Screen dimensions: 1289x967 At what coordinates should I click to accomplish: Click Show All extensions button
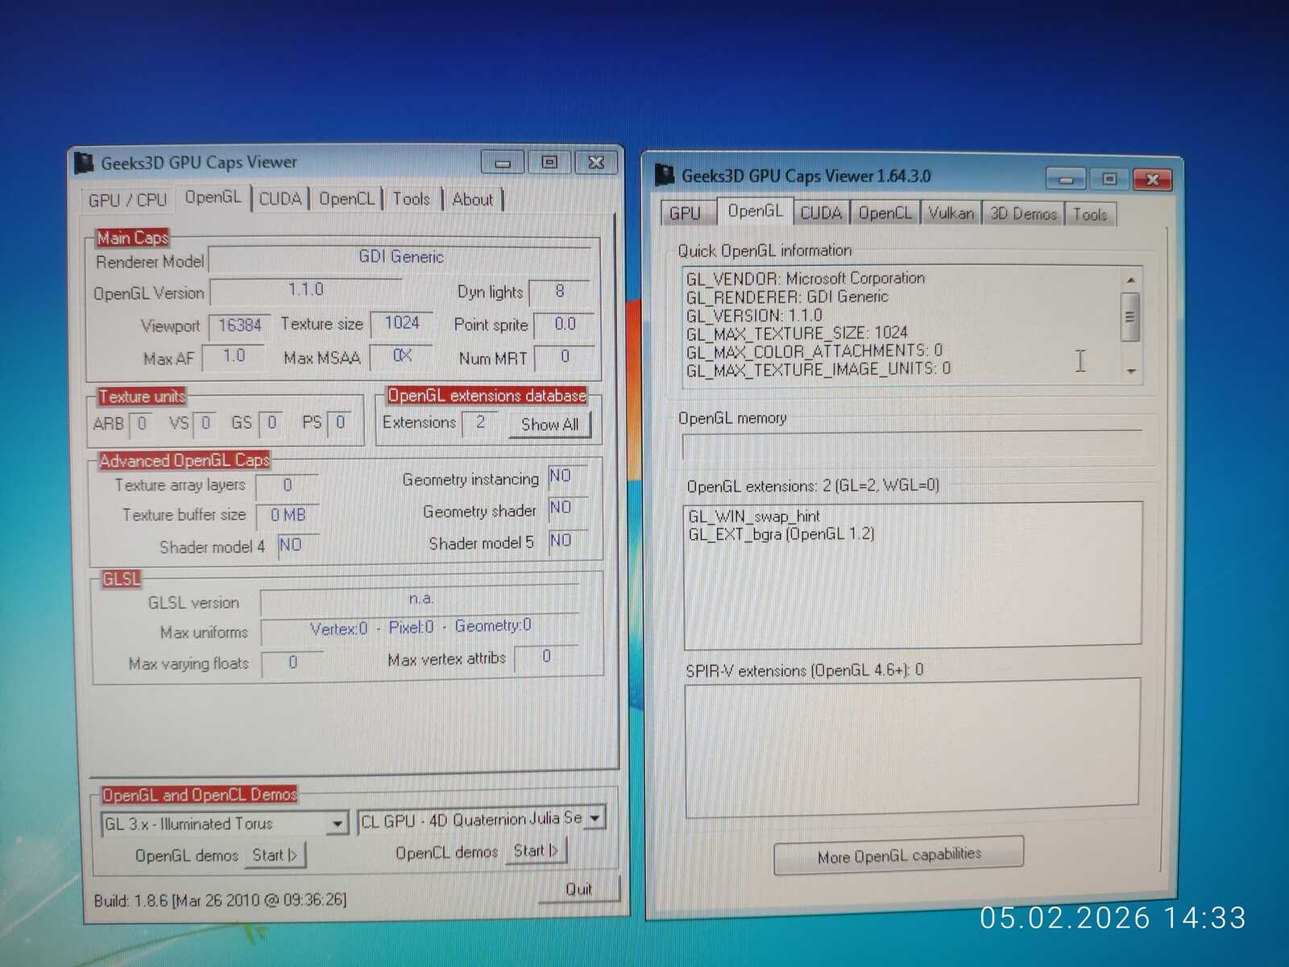coord(550,425)
